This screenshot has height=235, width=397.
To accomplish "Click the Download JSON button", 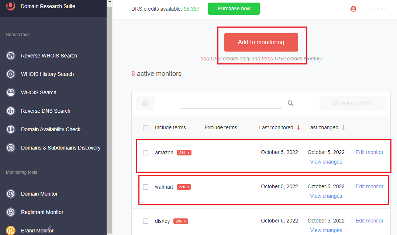I will click(x=353, y=103).
